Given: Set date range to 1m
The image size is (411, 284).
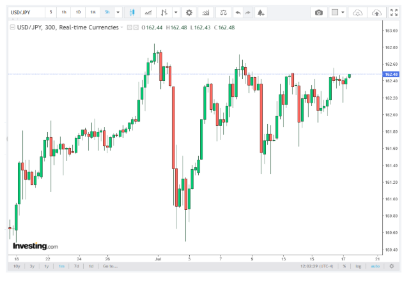Looking at the screenshot, I should tap(61, 266).
